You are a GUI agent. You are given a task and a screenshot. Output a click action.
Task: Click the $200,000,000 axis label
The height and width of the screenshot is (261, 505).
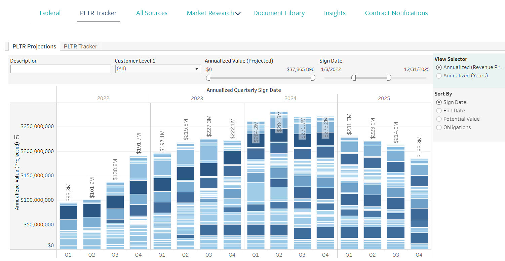[37, 151]
